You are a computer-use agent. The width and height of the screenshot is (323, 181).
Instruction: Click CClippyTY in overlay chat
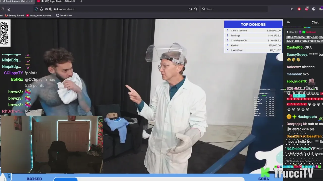click(x=13, y=73)
